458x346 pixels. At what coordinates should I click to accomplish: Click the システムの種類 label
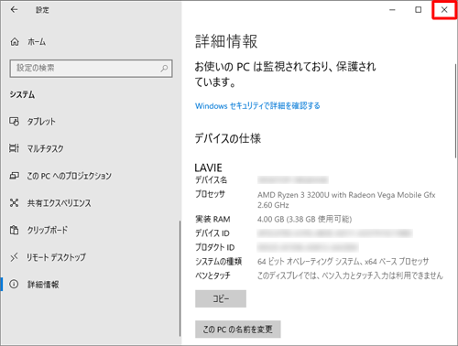coord(218,262)
